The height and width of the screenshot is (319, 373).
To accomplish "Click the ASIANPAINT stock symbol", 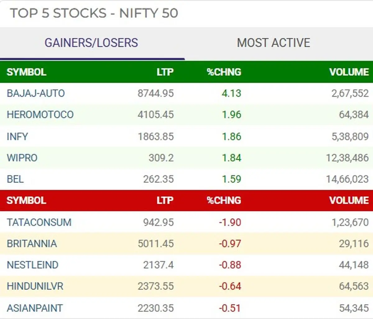I will click(x=34, y=308).
